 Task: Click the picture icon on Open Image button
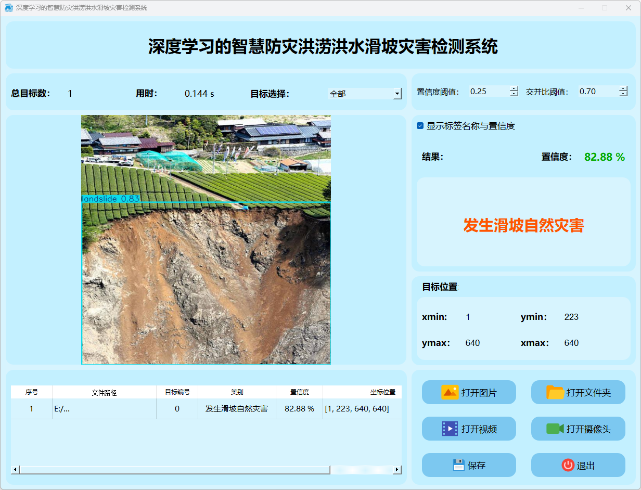coord(450,392)
